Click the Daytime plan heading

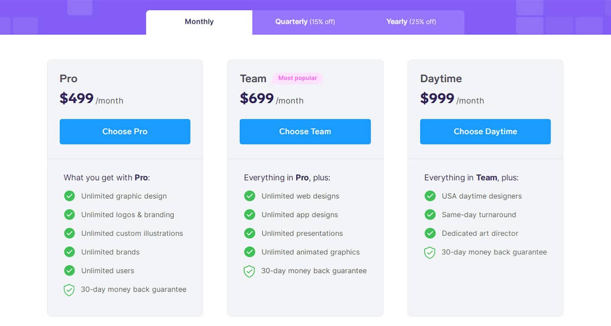(441, 79)
